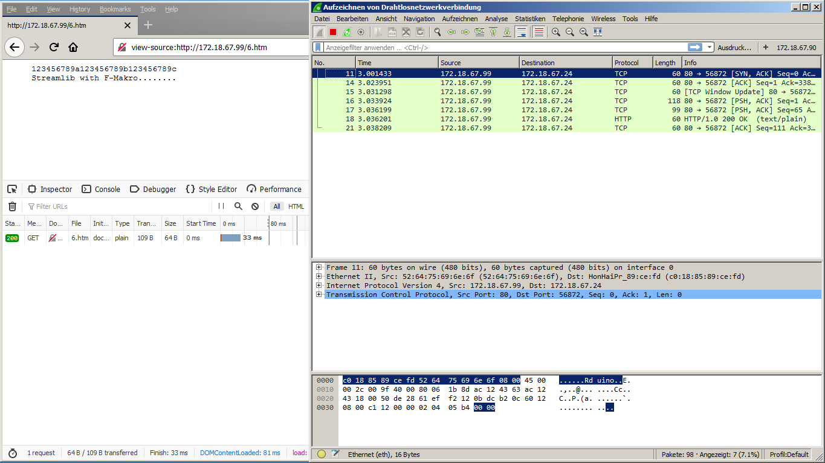Toggle auto-scroll during live capture
825x463 pixels.
(522, 32)
